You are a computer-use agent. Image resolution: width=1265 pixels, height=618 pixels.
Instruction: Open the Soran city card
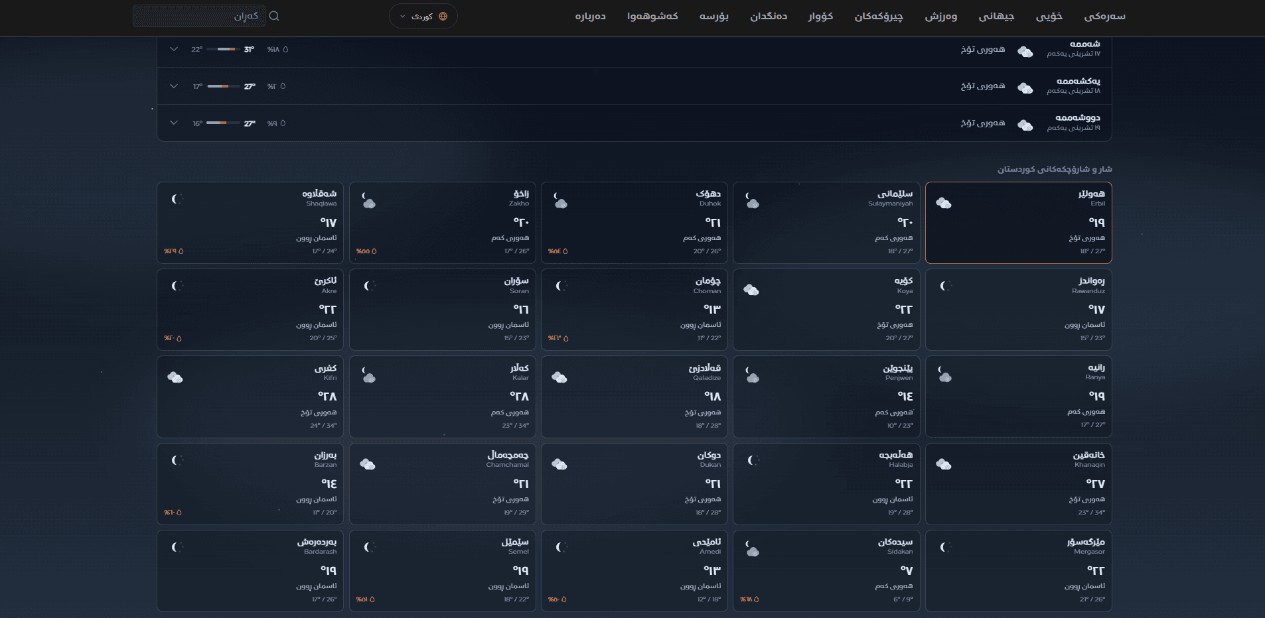(443, 310)
